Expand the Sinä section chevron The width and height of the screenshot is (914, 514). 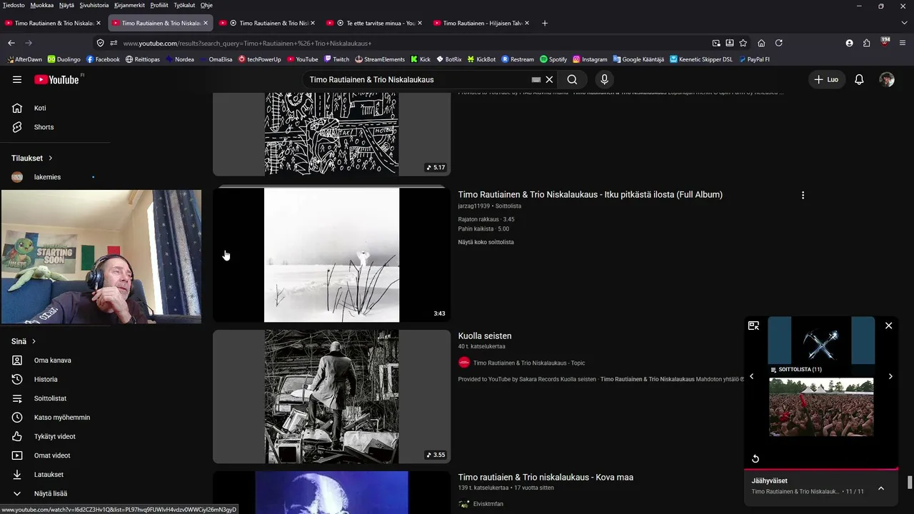(x=34, y=341)
